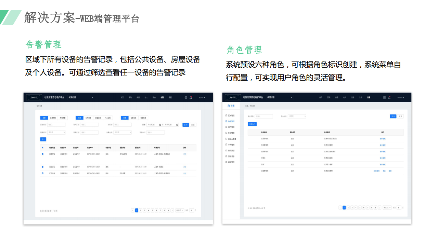Image resolution: width=438 pixels, height=246 pixels.
Task: Click 设备IMEI input in alarm filters
Action: tap(156, 132)
